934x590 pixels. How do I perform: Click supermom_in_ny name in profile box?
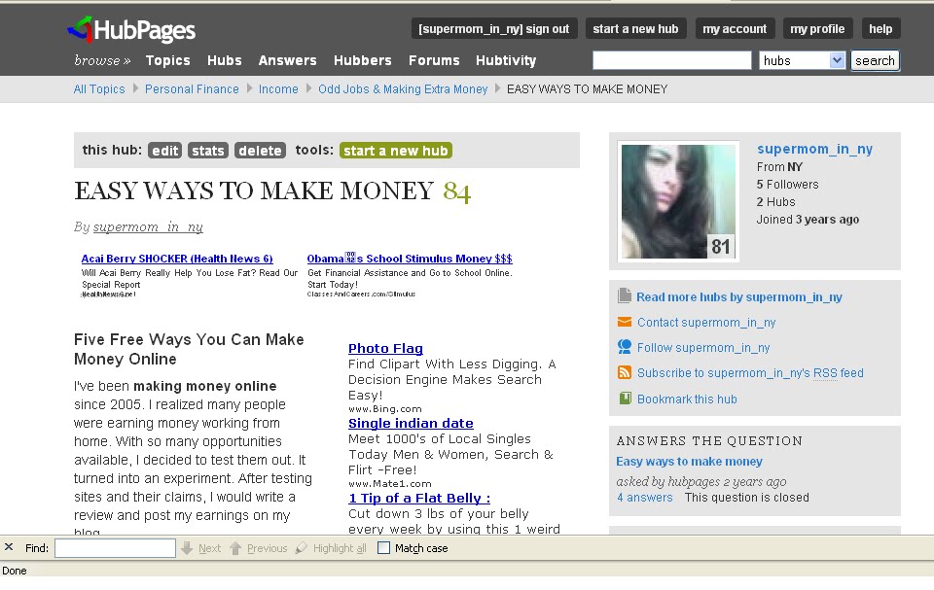tap(815, 149)
